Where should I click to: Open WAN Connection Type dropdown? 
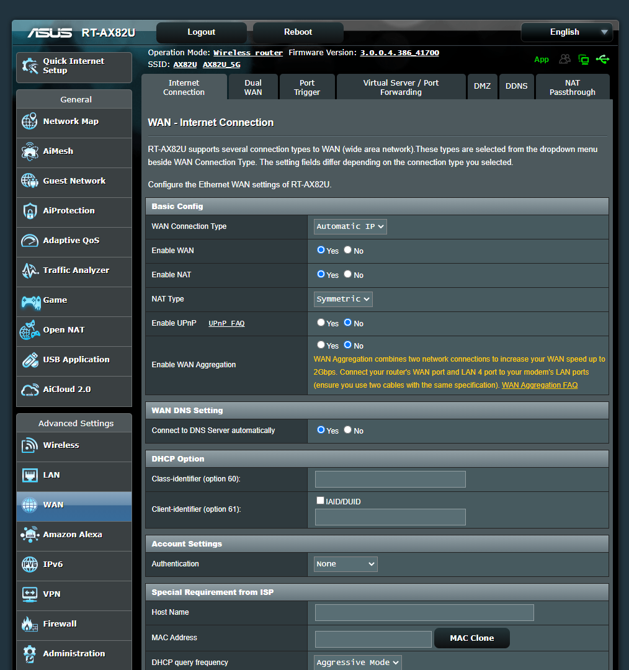[x=350, y=226]
